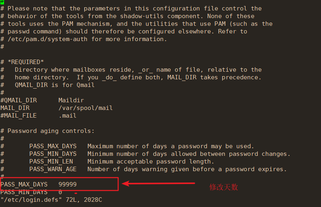Click the PASS_MIN_DAYS value 0

pyautogui.click(x=60, y=192)
